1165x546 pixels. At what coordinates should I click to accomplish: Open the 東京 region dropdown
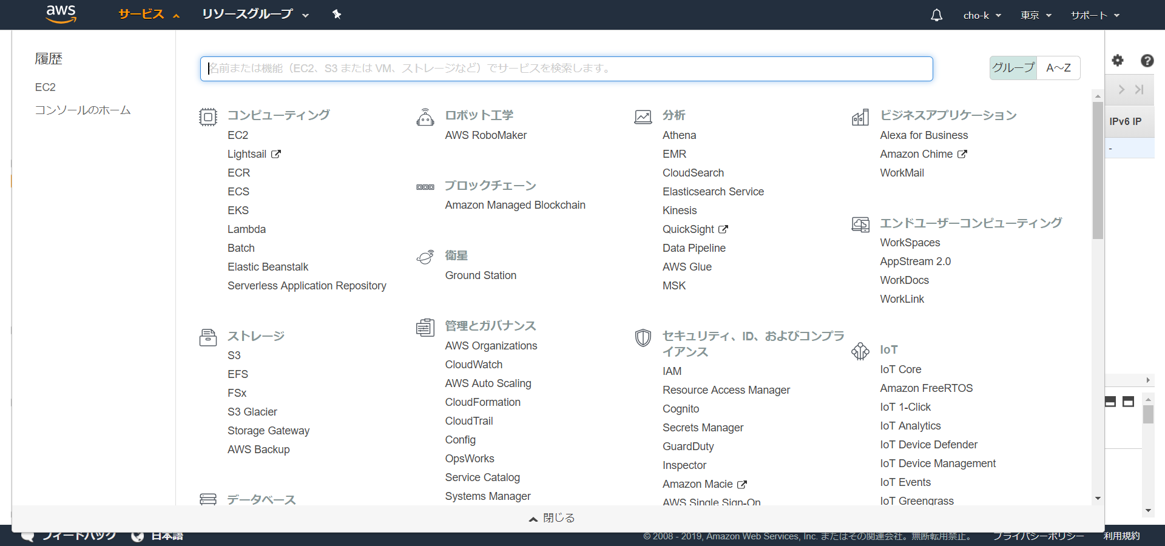coord(1035,15)
